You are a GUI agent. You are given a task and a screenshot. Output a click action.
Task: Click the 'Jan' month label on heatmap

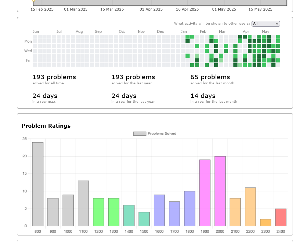click(x=184, y=31)
